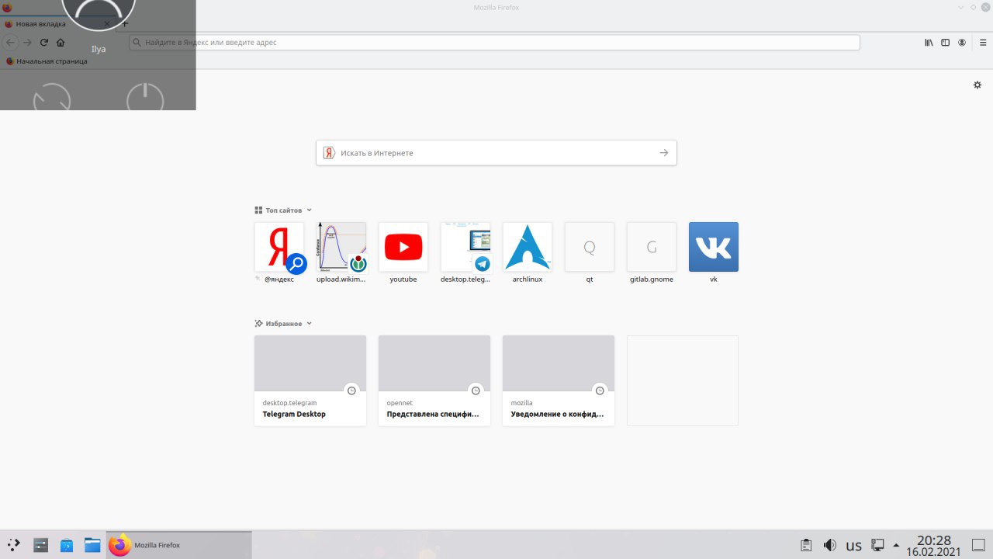Click the Yandex logo in search box
This screenshot has height=559, width=993.
pos(329,153)
